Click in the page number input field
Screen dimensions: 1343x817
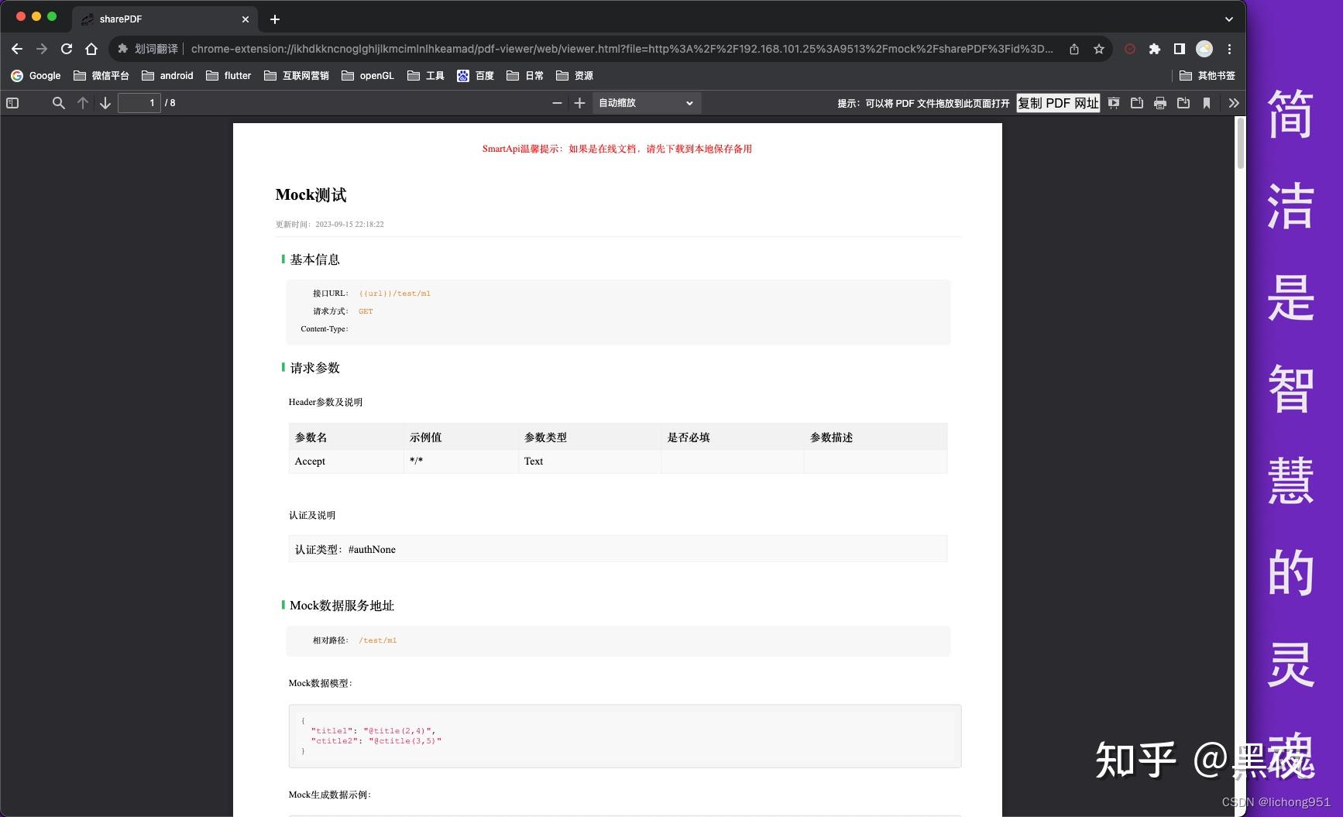pyautogui.click(x=139, y=102)
